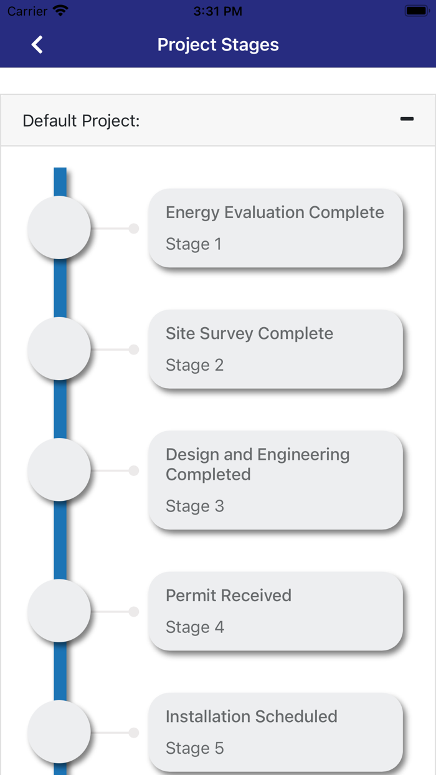The height and width of the screenshot is (775, 436).
Task: Select the Stage 5 timeline circle
Action: [x=60, y=732]
